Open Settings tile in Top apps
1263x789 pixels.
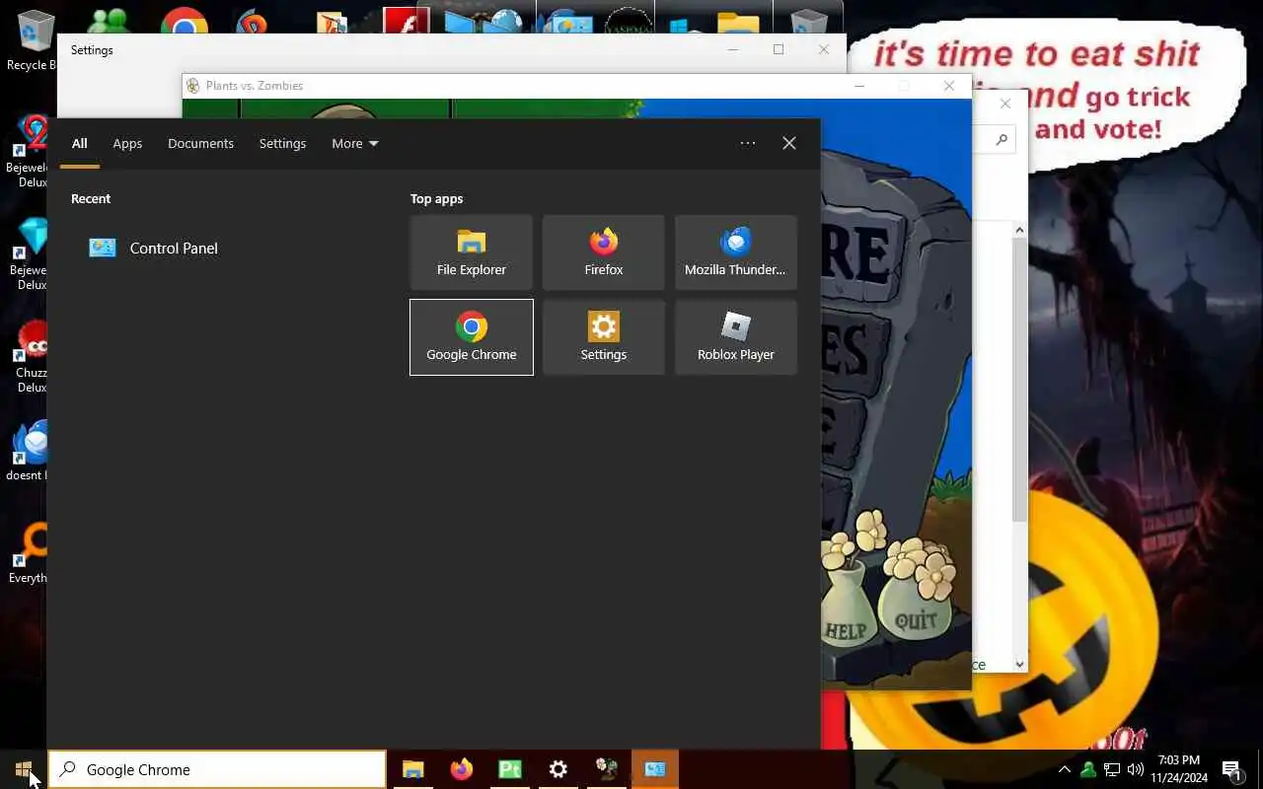(604, 337)
